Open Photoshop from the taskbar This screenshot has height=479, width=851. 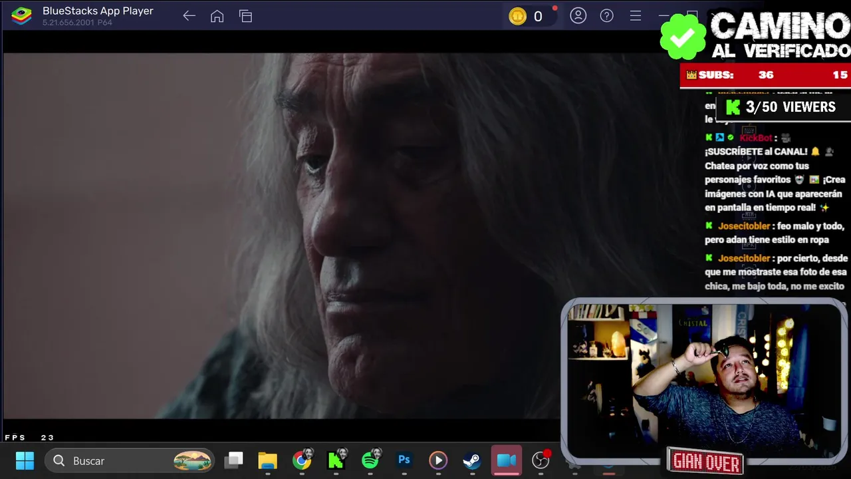[404, 460]
